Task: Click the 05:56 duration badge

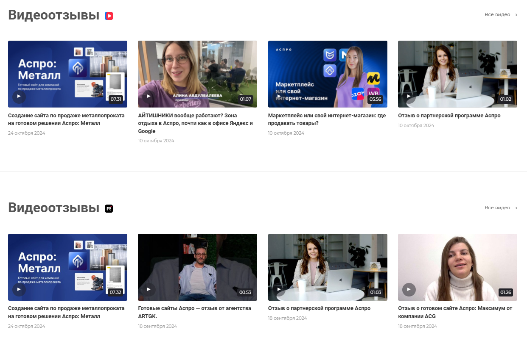Action: [x=376, y=99]
